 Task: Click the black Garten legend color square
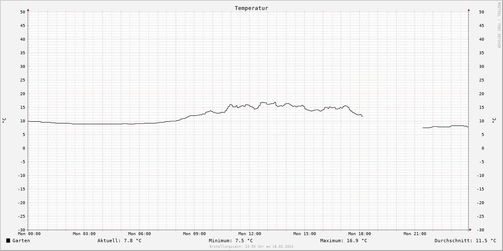click(x=8, y=241)
